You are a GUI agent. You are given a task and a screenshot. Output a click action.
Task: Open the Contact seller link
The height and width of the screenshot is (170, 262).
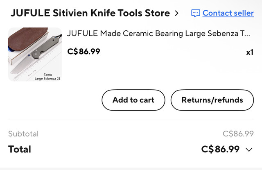click(x=228, y=13)
